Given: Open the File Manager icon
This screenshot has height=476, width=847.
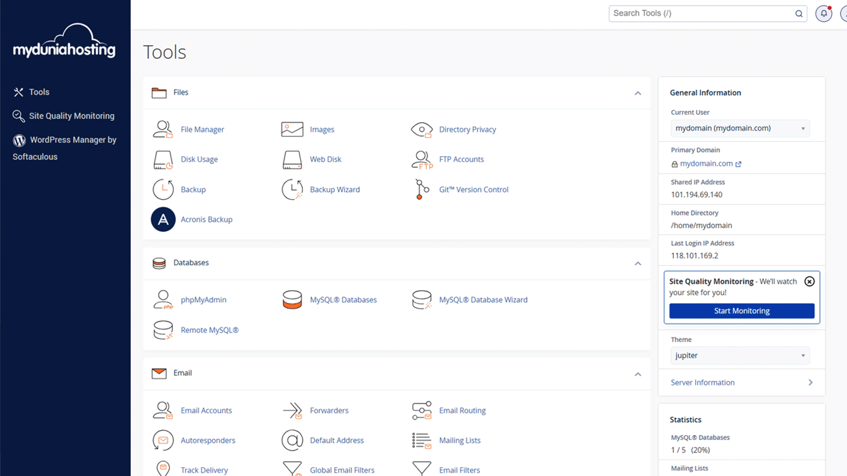Looking at the screenshot, I should (x=163, y=130).
